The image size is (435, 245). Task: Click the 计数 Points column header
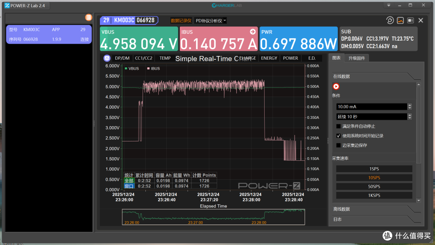(204, 175)
